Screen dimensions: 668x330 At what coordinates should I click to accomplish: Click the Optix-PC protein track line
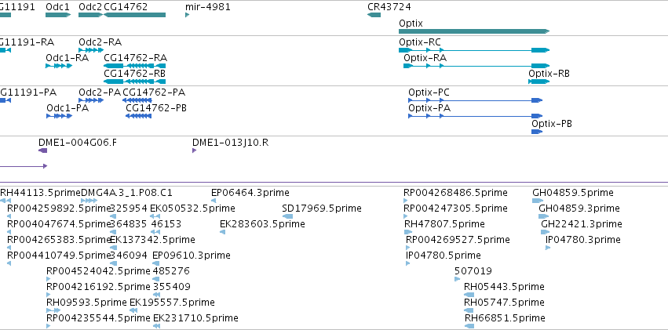click(476, 100)
